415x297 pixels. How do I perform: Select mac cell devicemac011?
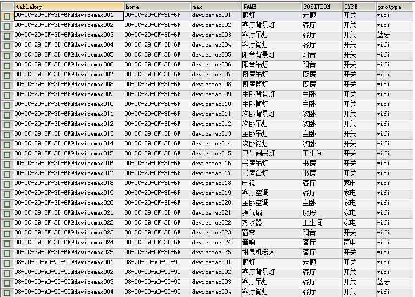(x=216, y=114)
